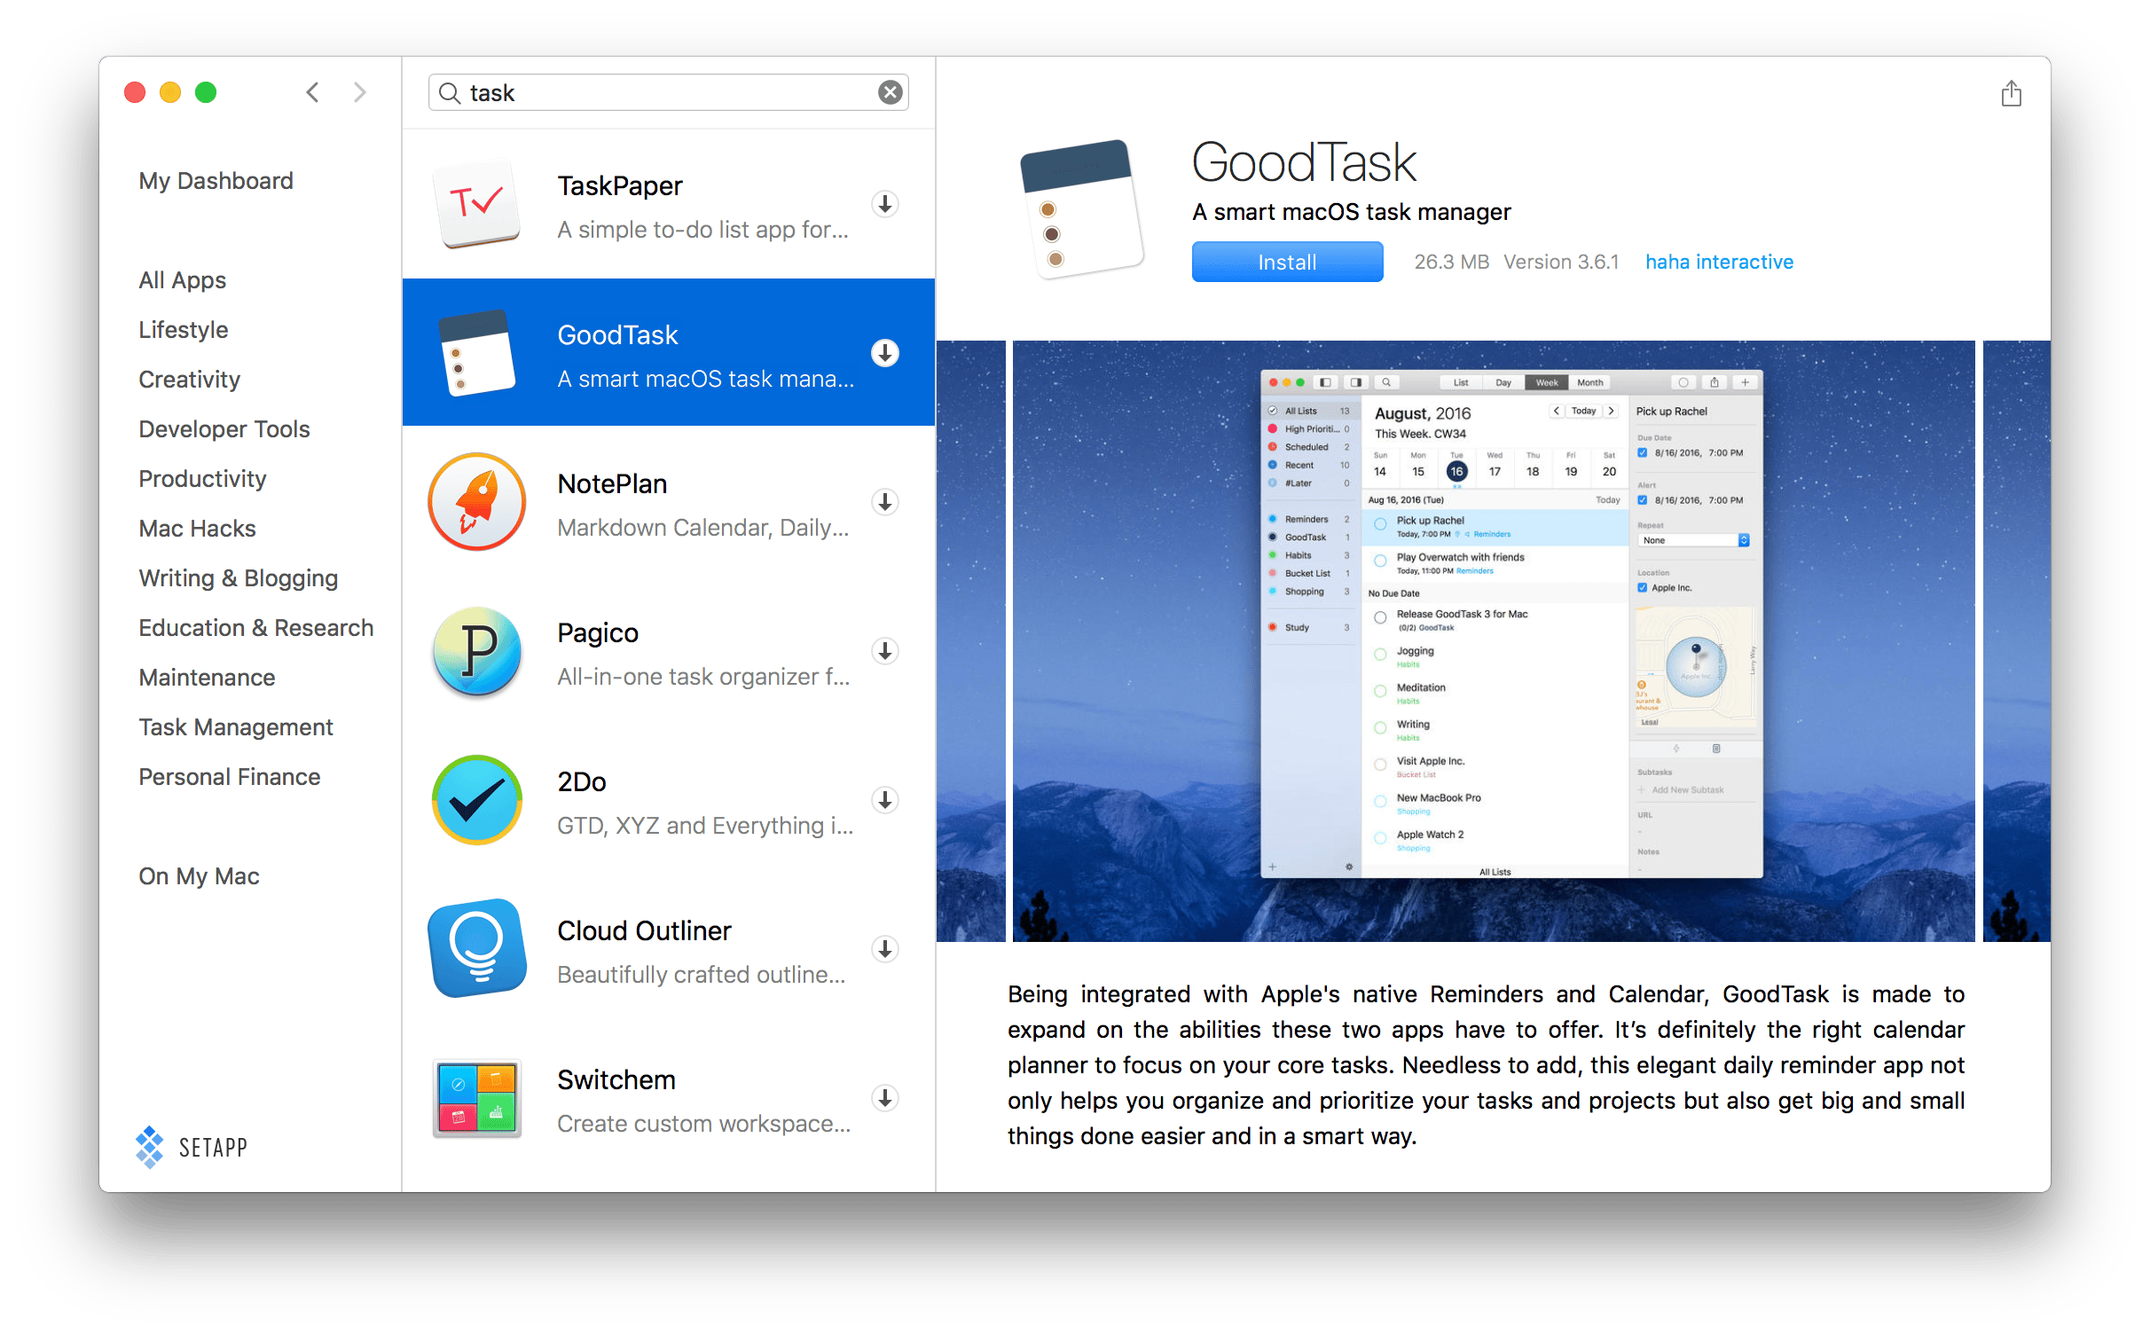This screenshot has height=1334, width=2150.
Task: Go back with the left chevron
Action: coord(312,92)
